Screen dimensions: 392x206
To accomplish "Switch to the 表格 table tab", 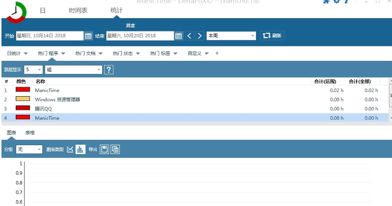I will click(30, 132).
